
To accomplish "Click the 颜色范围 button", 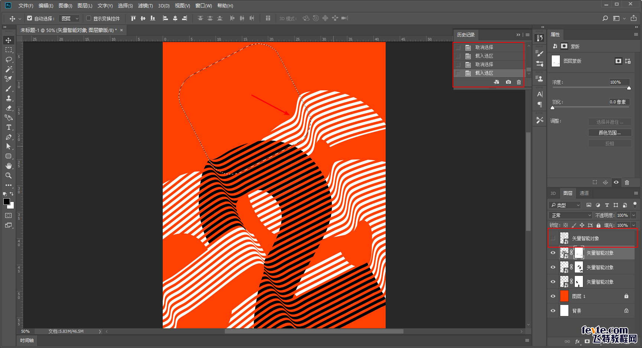I will [x=610, y=133].
